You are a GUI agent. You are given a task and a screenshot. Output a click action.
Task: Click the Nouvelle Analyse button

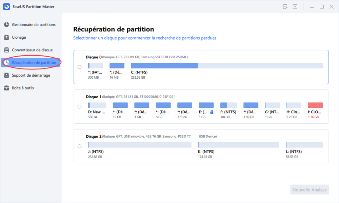click(x=310, y=189)
